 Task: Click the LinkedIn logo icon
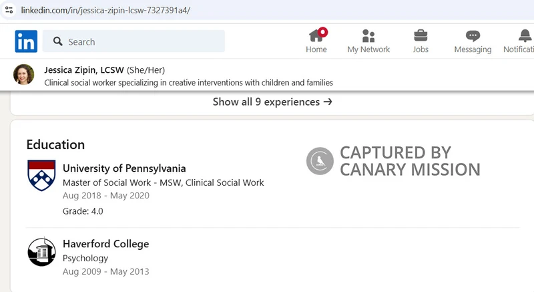coord(26,41)
